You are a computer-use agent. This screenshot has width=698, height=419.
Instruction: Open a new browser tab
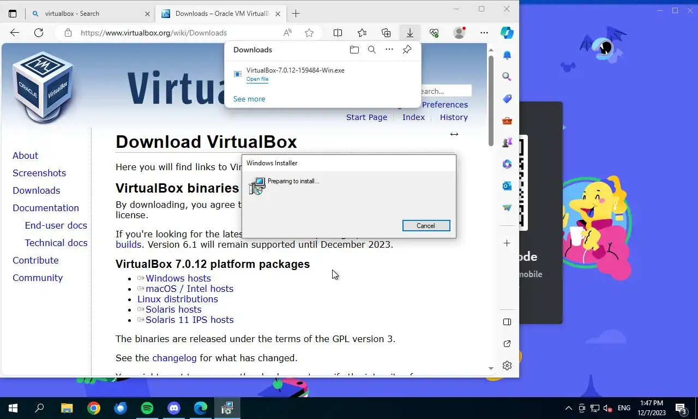click(x=296, y=14)
